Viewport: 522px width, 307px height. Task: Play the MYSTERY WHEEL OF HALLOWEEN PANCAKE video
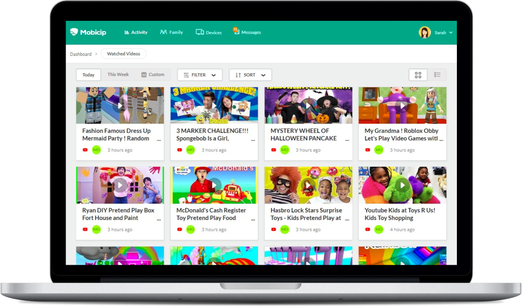tap(308, 106)
